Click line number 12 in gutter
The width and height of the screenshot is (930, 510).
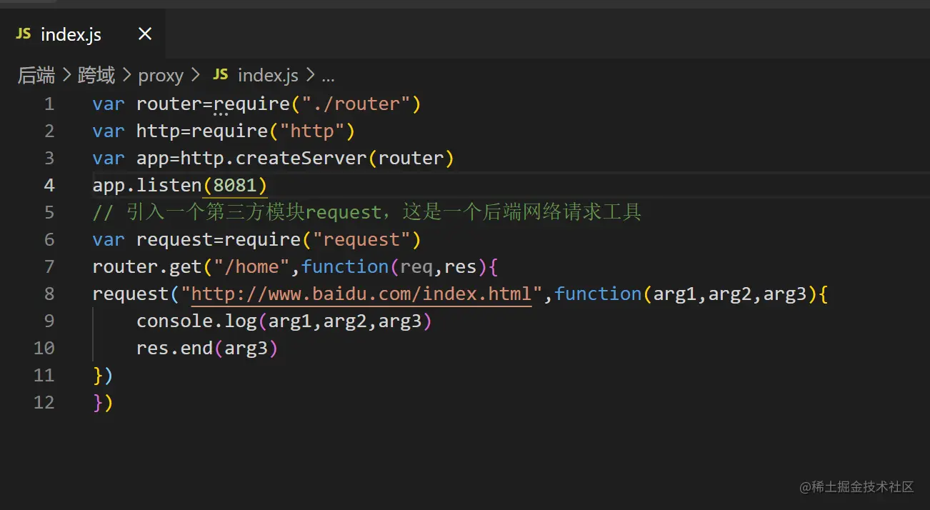(44, 403)
